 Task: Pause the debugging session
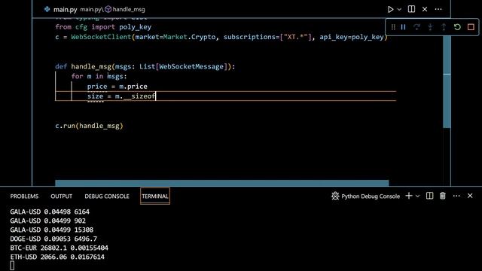coord(404,27)
